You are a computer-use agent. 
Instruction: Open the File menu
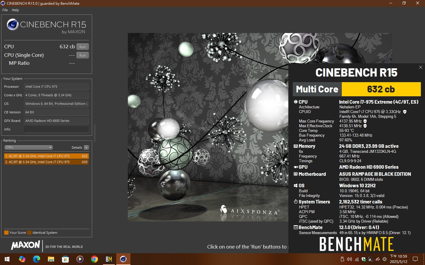(x=5, y=10)
